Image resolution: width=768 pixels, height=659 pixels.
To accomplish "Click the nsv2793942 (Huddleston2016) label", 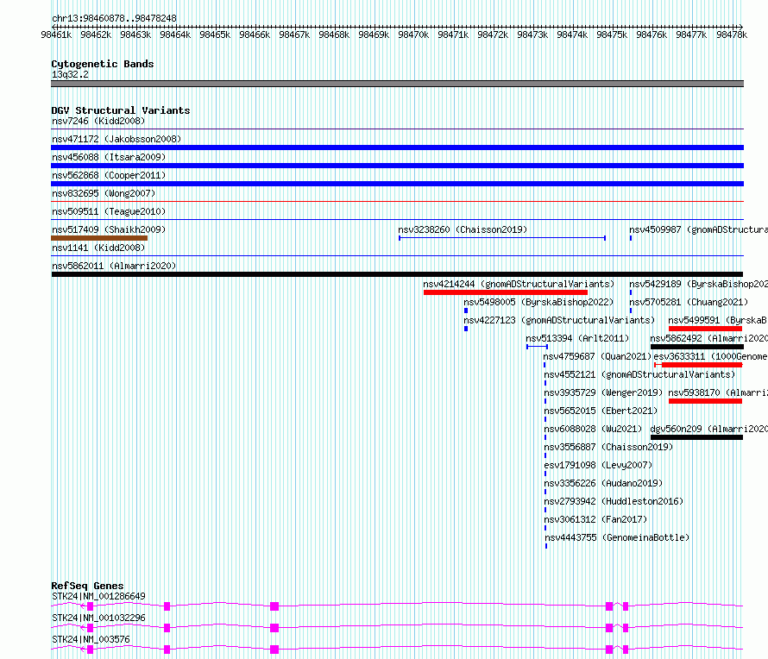I will tap(614, 502).
